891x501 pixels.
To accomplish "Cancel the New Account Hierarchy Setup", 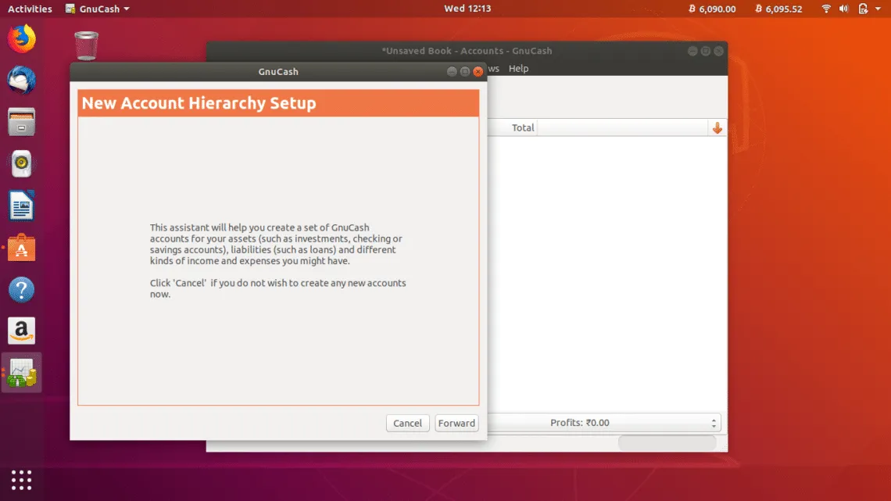I will [407, 423].
